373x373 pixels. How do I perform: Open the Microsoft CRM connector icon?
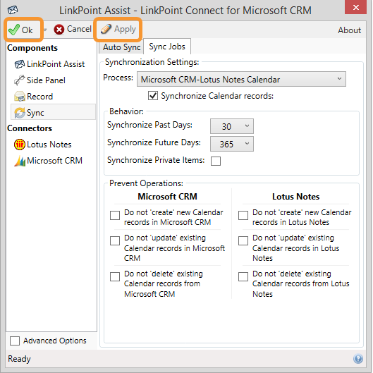20,161
